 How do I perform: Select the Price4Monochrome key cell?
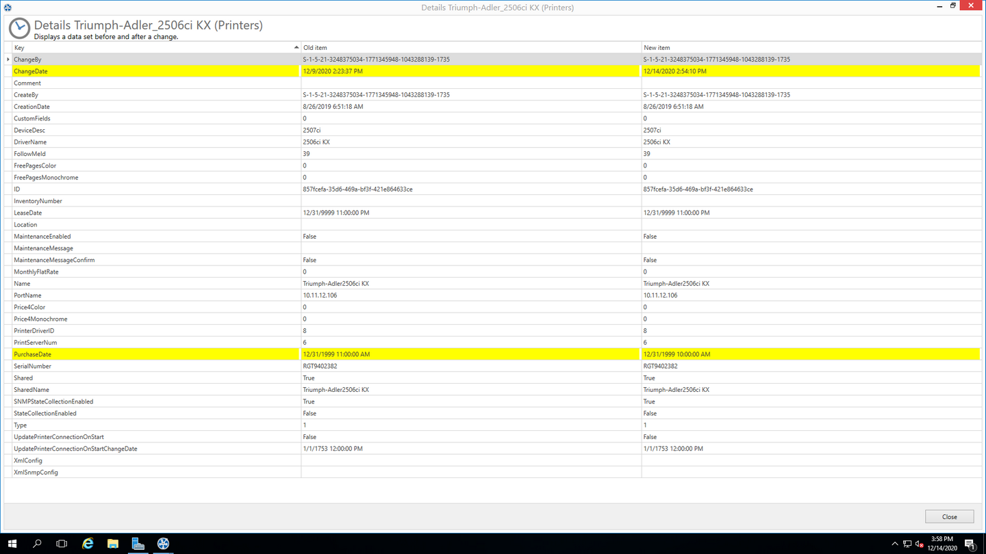tap(156, 319)
